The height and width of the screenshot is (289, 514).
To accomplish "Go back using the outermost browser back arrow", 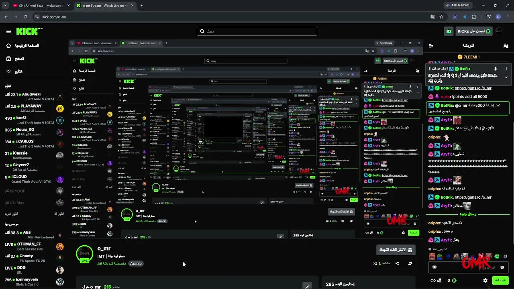I will pyautogui.click(x=6, y=17).
